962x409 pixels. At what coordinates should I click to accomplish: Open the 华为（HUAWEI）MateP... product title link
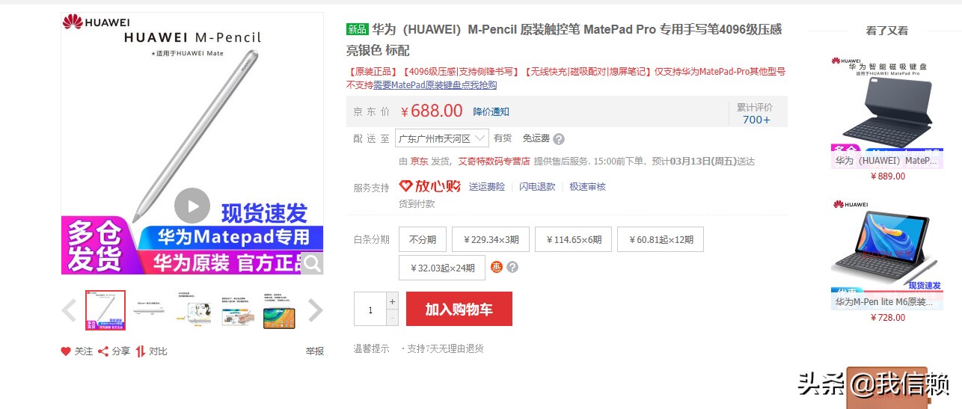(x=886, y=161)
